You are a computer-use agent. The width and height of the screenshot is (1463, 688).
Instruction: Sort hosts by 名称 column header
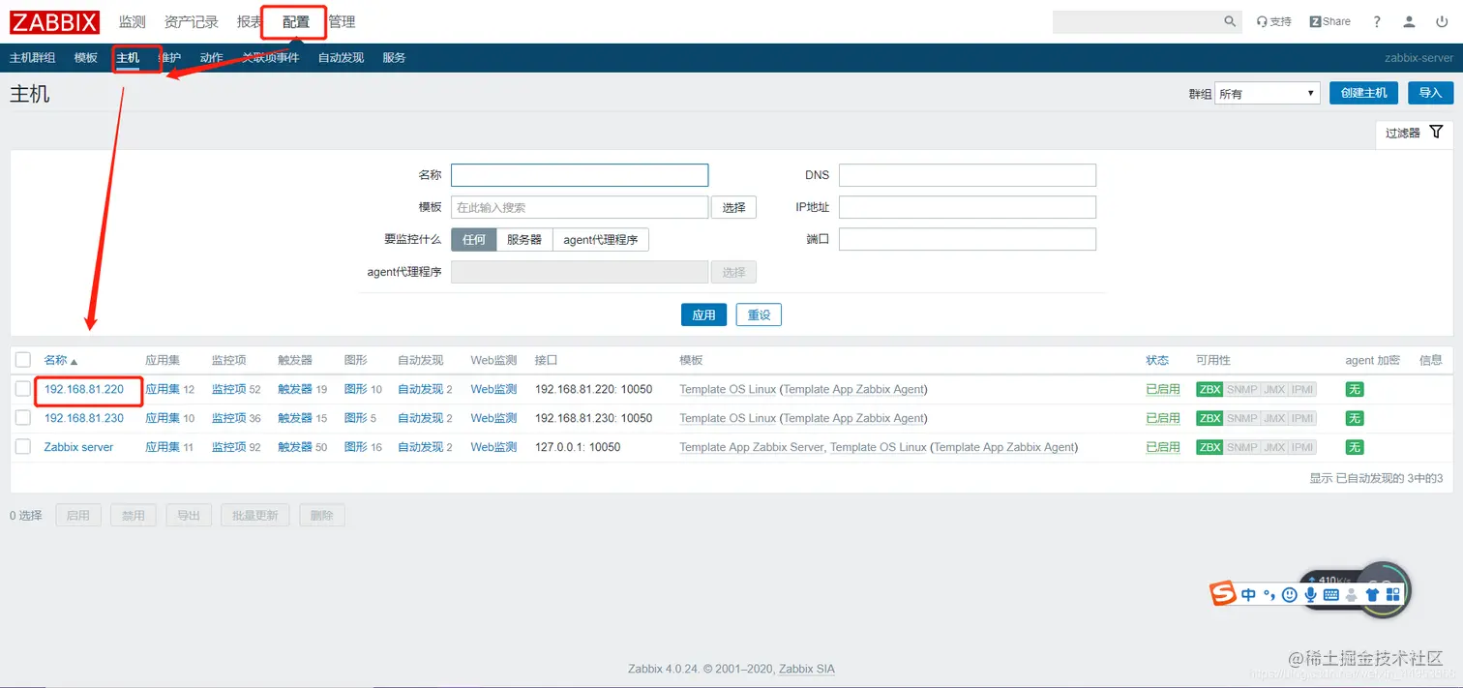[61, 360]
